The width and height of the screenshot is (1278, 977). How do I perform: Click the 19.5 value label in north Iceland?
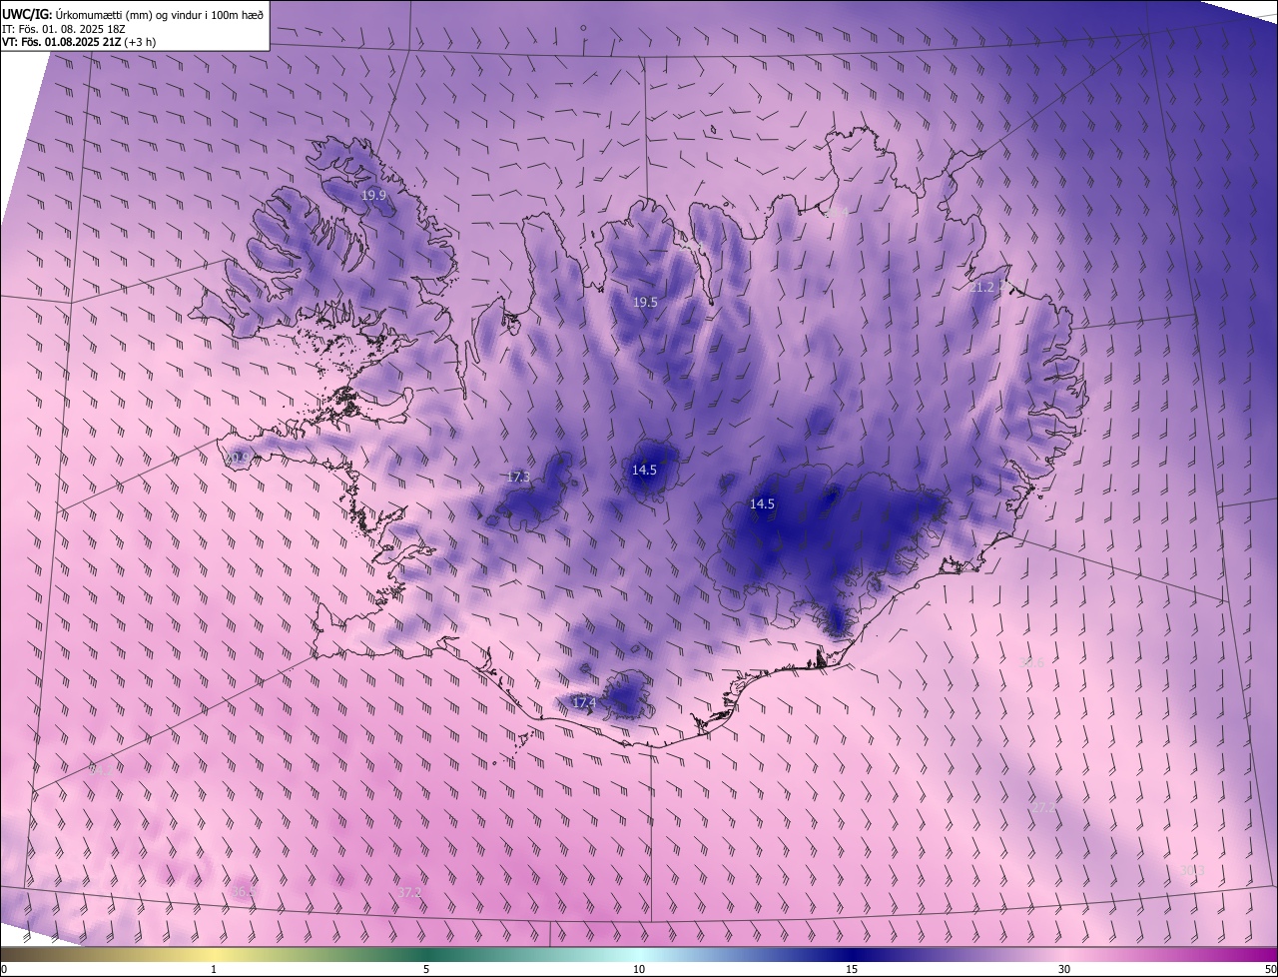(645, 302)
